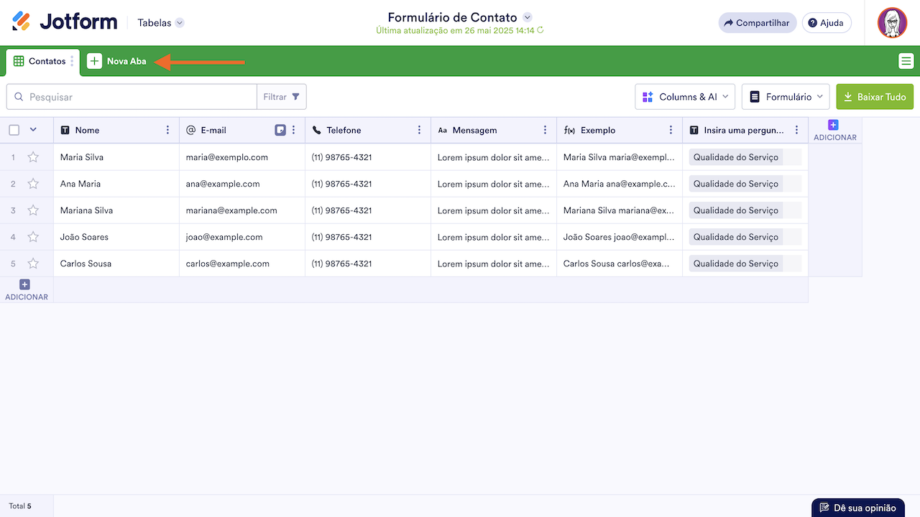Select the Telefone column header

[x=368, y=130]
